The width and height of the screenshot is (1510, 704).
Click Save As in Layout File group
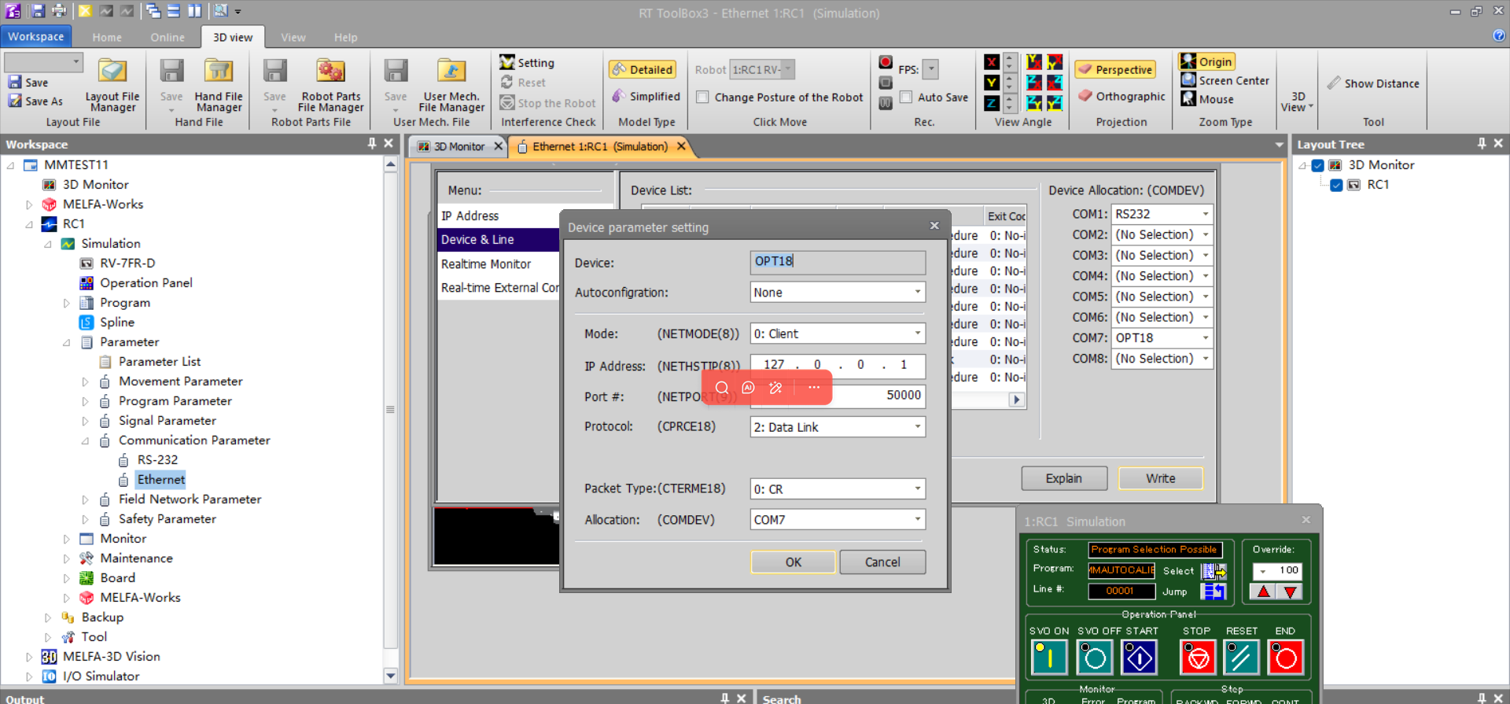click(x=36, y=101)
